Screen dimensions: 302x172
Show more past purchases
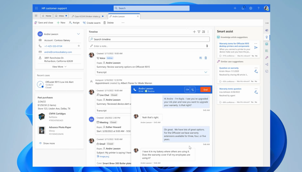[x=47, y=143]
